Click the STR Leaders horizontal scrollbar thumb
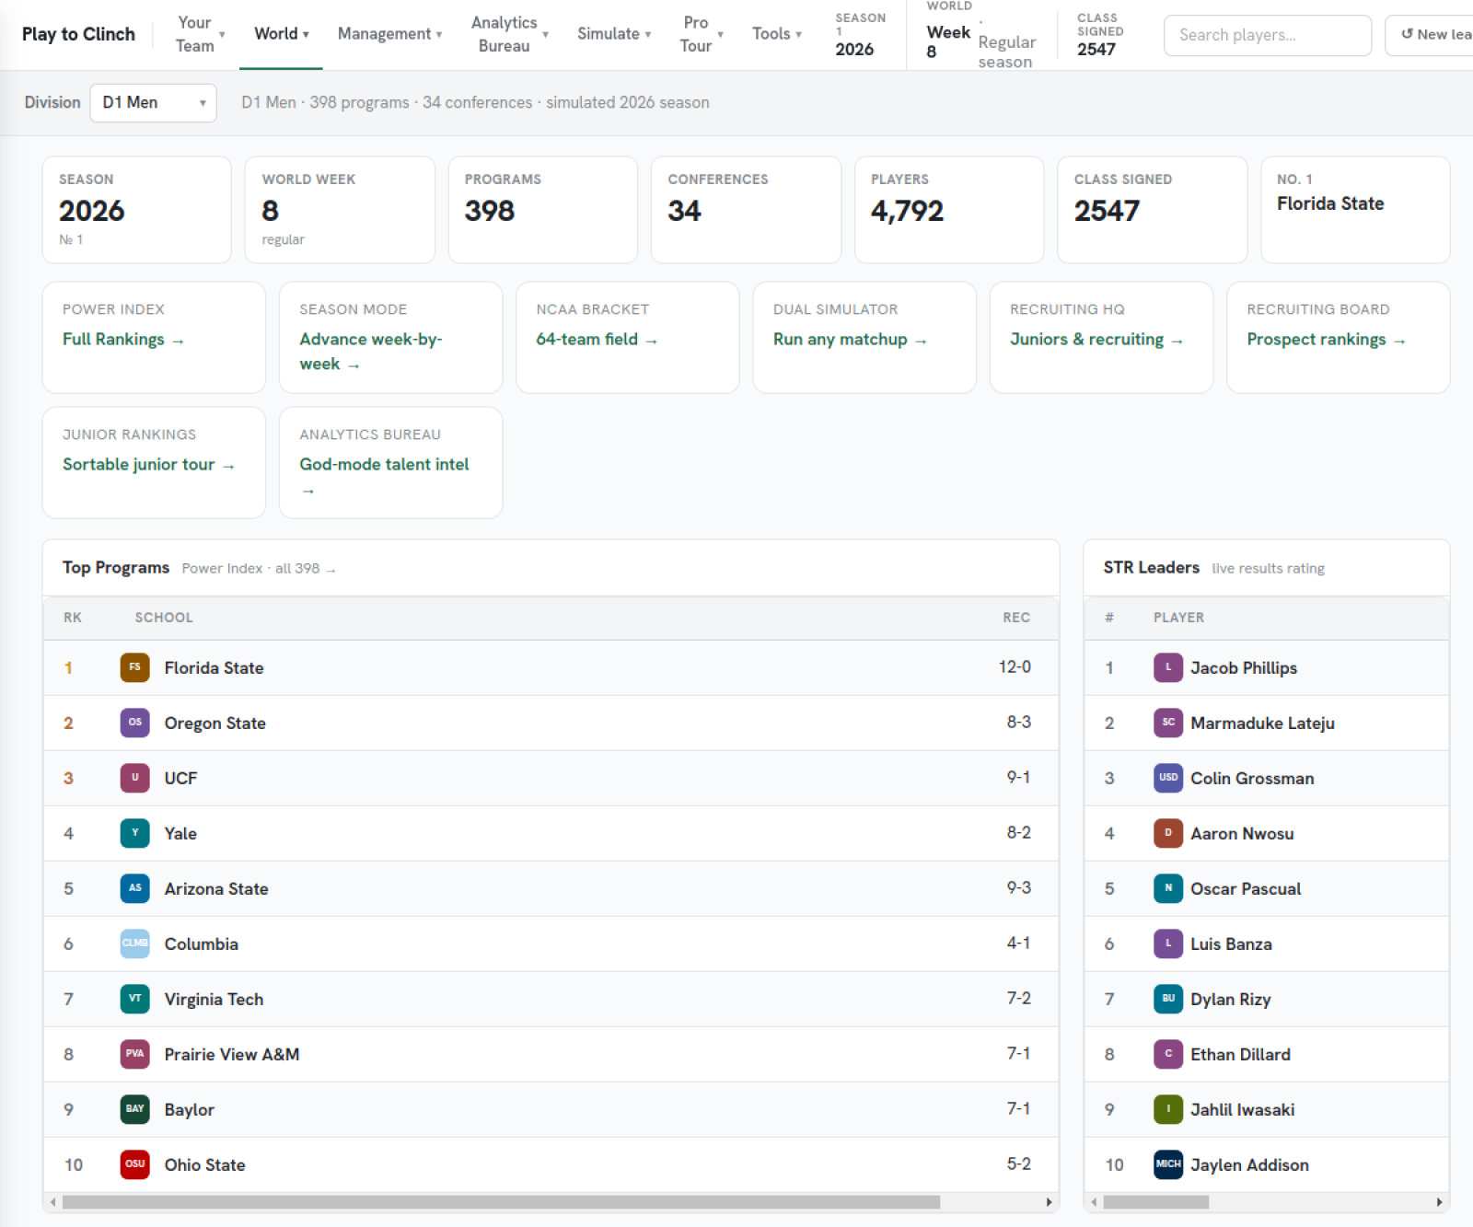Viewport: 1473px width, 1227px height. tap(1155, 1202)
